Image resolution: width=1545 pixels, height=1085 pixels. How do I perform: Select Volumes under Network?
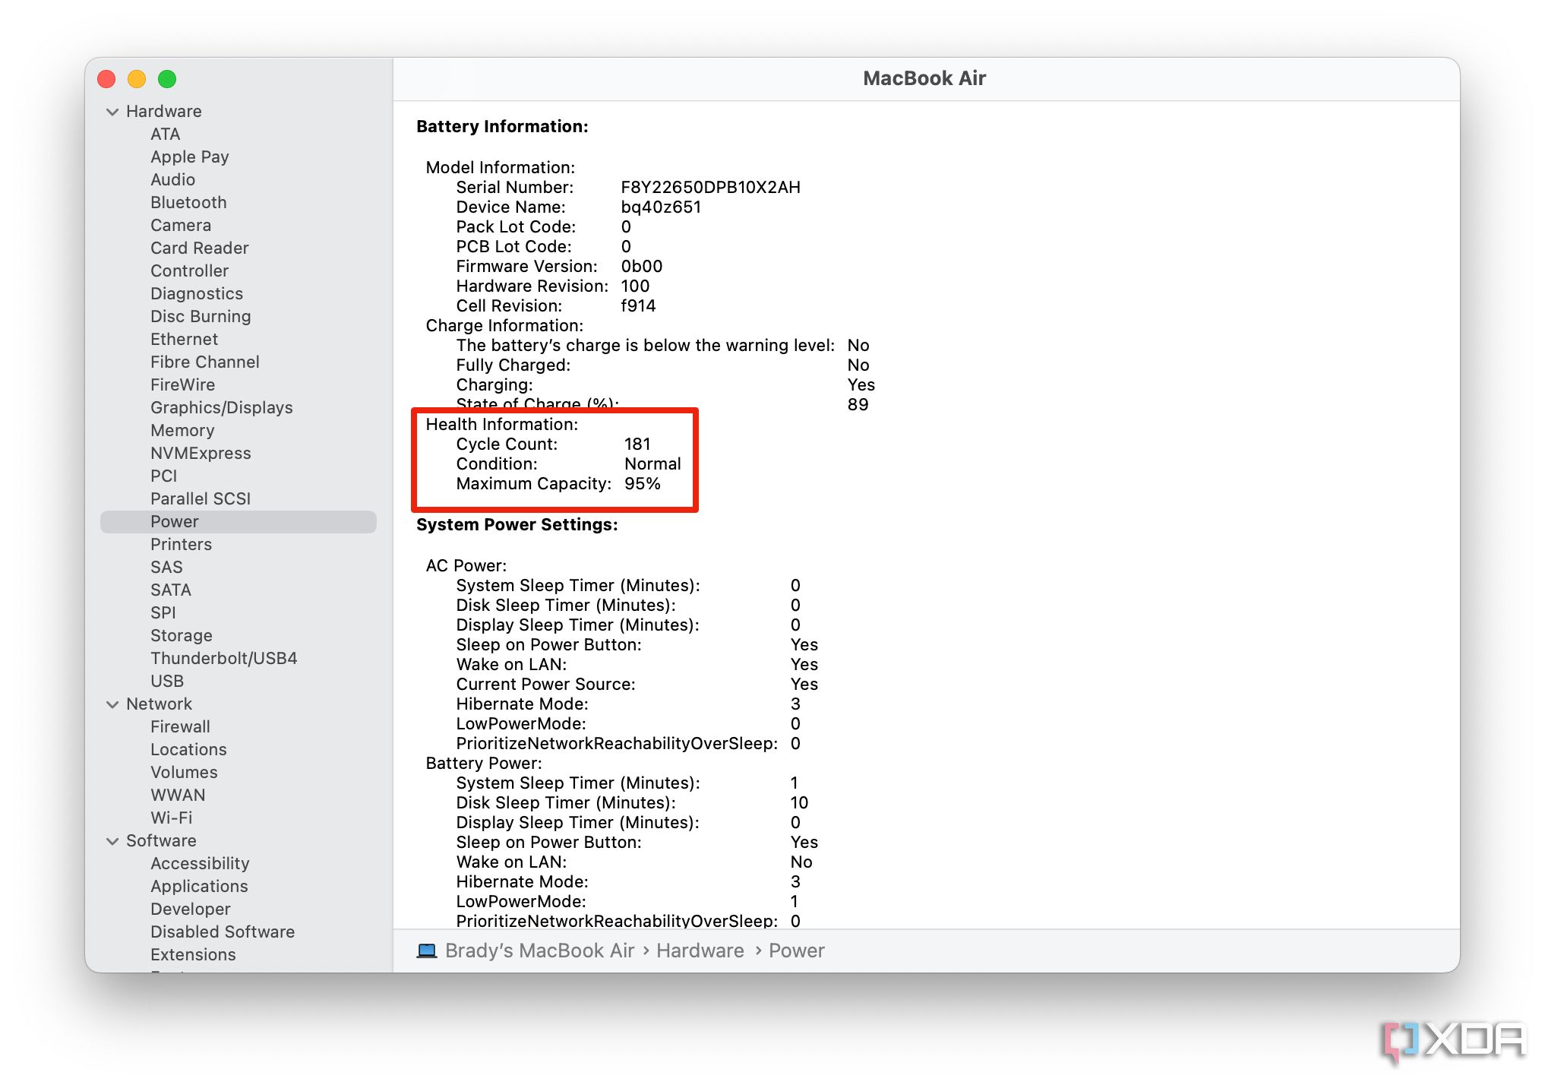pos(184,773)
